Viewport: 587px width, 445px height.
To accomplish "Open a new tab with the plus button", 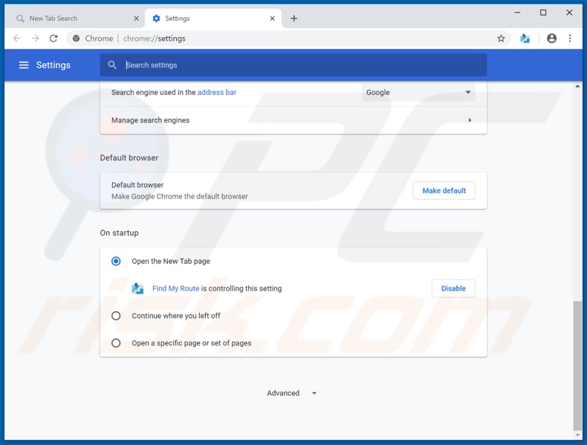I will [x=294, y=19].
